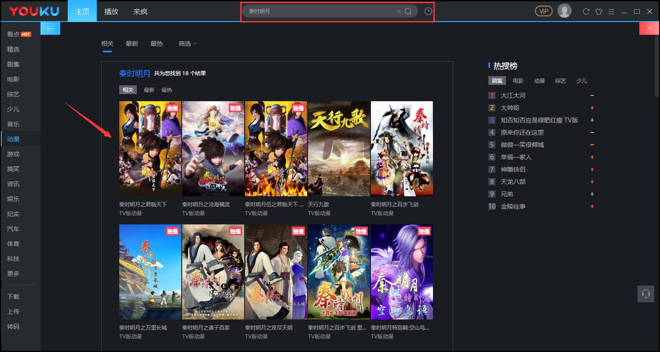
Task: Open skin settings via the T-shirt icon
Action: point(599,11)
